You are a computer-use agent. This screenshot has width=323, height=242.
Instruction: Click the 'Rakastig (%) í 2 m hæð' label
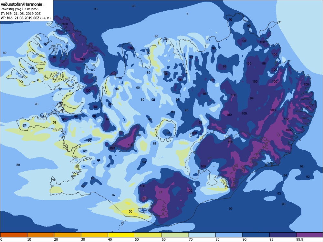pyautogui.click(x=19, y=9)
